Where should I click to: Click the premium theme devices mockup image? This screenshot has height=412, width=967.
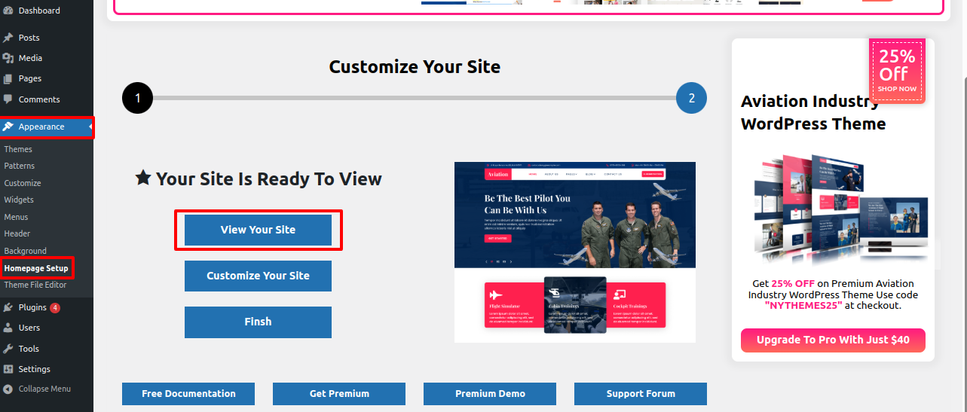tap(841, 209)
